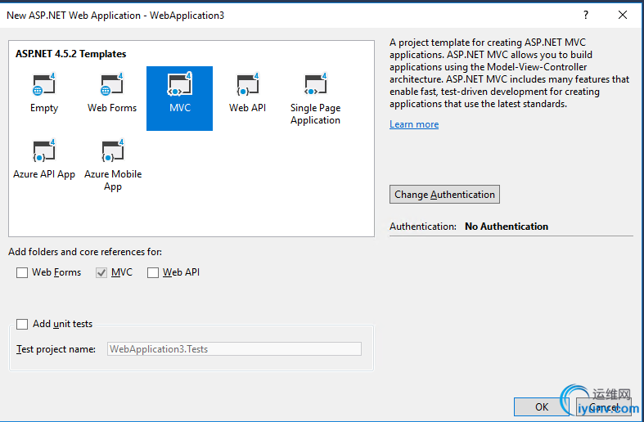Click the 'ASP.NET 4.5.2 Templates' heading
The height and width of the screenshot is (422, 644).
pos(70,54)
